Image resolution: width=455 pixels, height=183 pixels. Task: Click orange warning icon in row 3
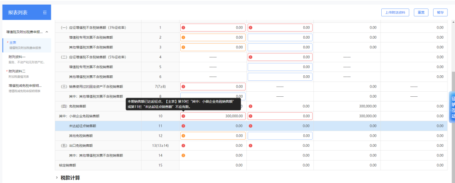tap(183, 47)
